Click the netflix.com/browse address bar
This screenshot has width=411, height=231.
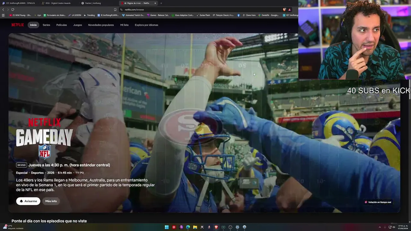coord(199,10)
